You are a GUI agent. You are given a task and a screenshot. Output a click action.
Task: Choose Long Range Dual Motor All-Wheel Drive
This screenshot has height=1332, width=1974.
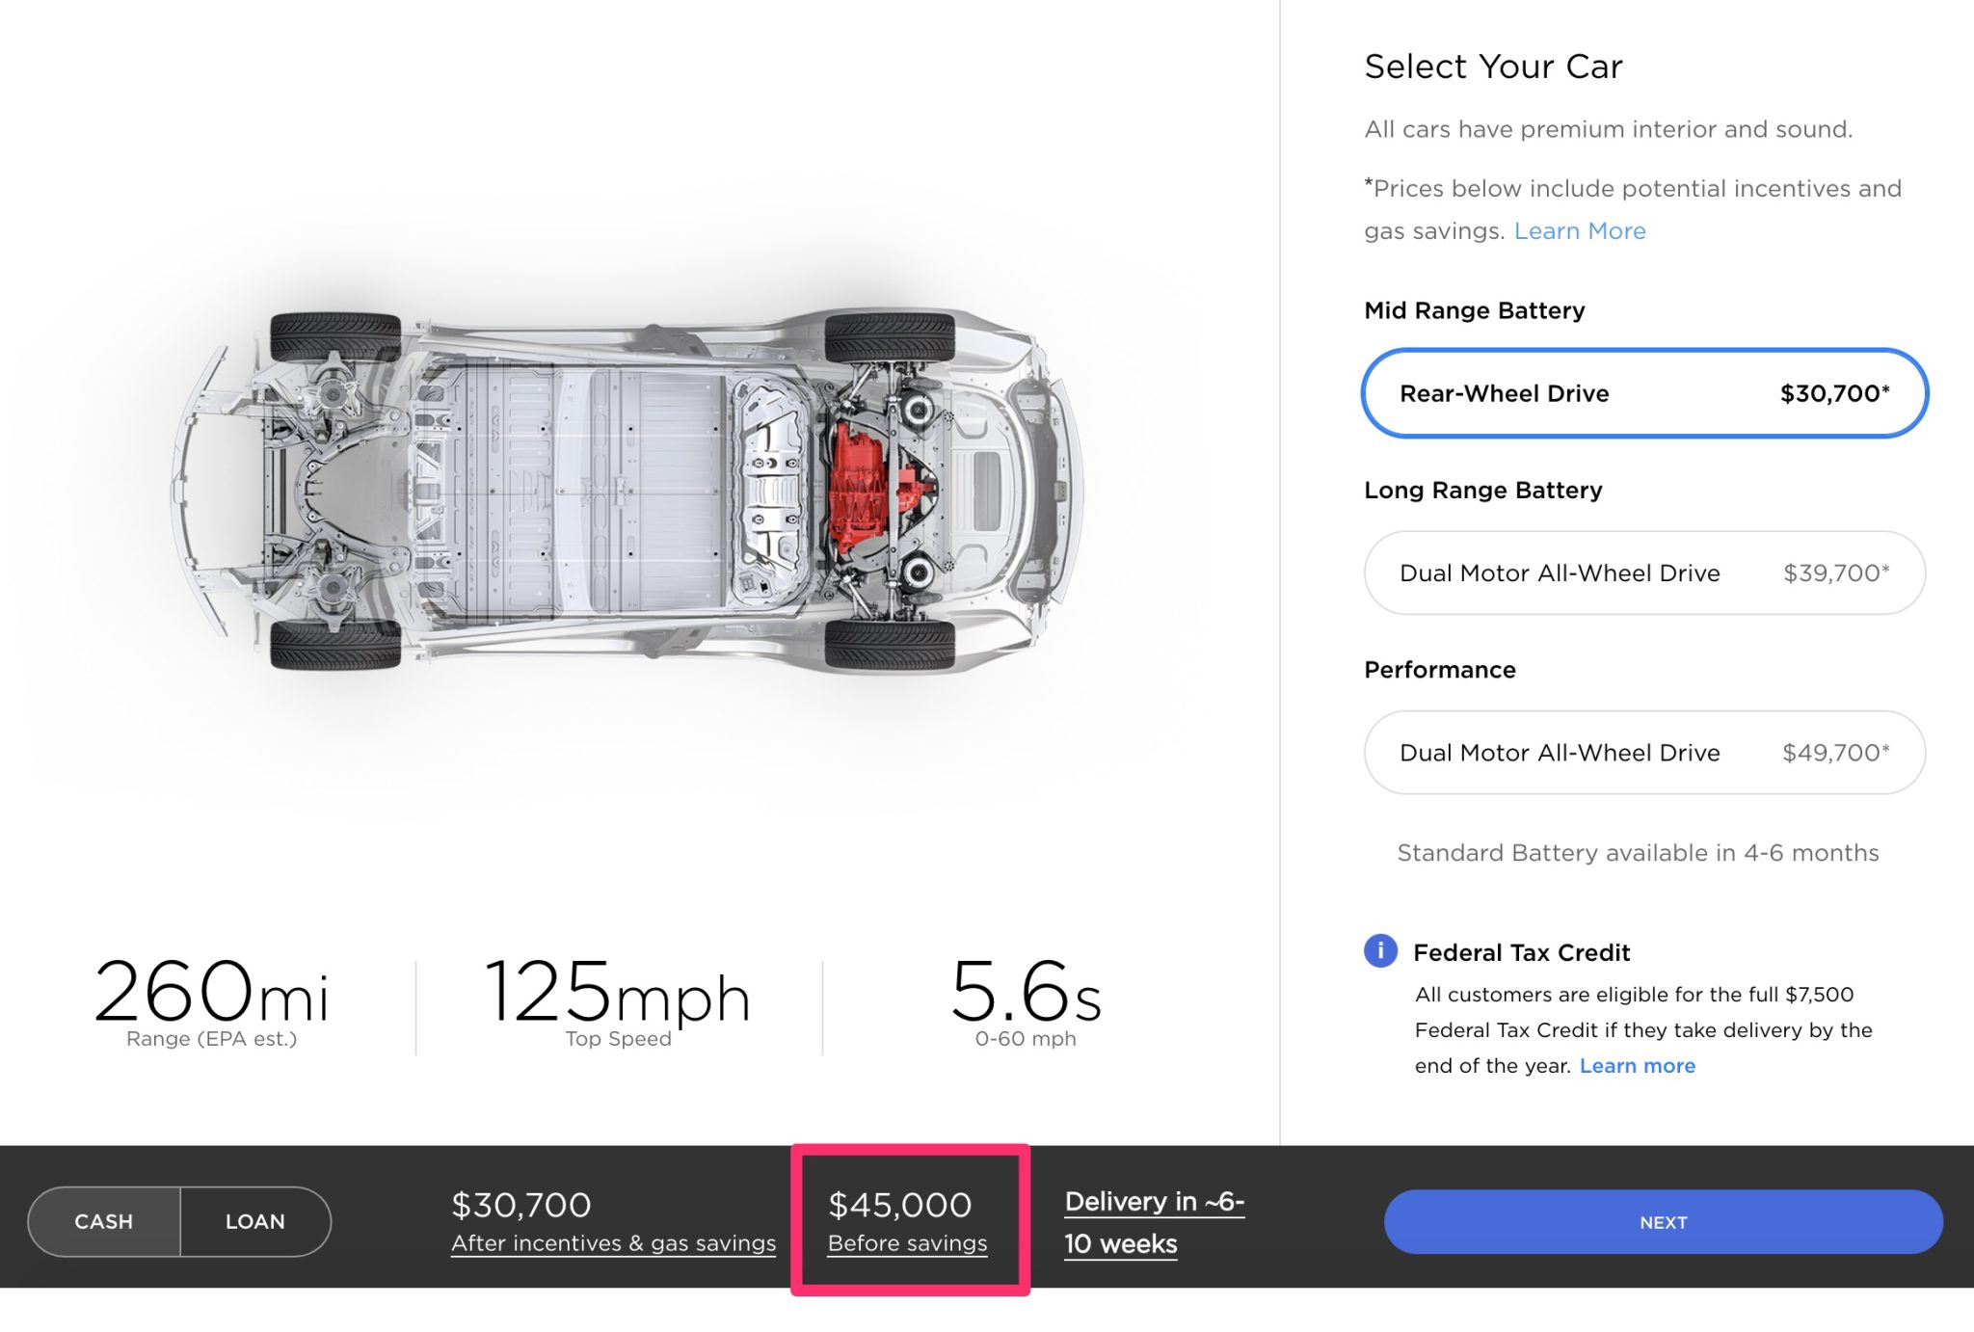click(1643, 573)
